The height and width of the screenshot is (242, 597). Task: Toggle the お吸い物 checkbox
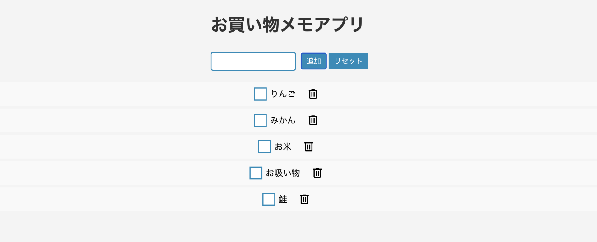(x=256, y=173)
